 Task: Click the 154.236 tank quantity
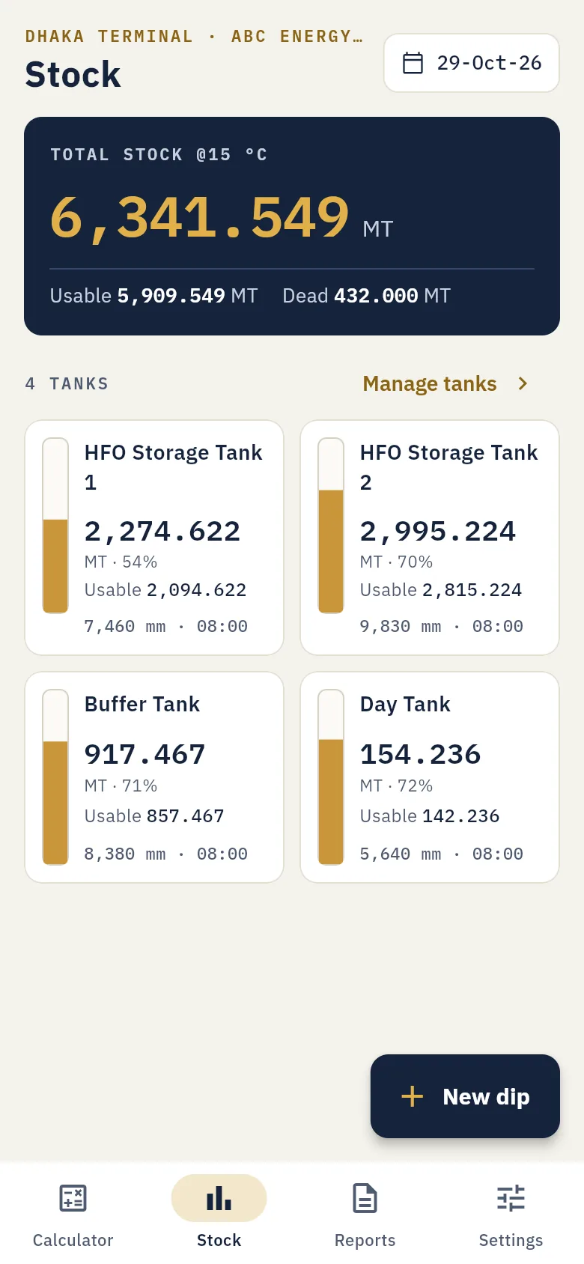(x=420, y=754)
